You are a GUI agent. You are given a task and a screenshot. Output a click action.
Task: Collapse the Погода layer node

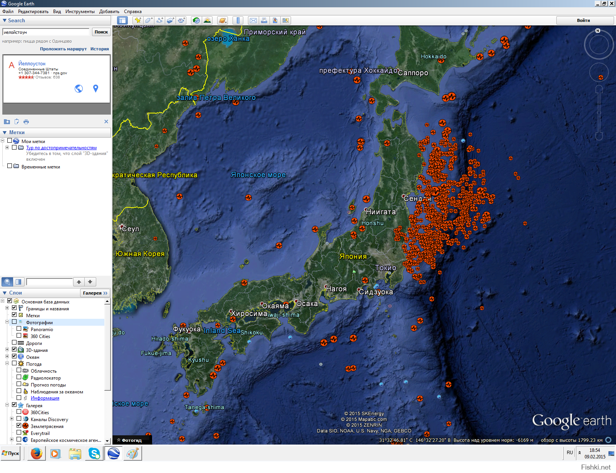pyautogui.click(x=7, y=363)
